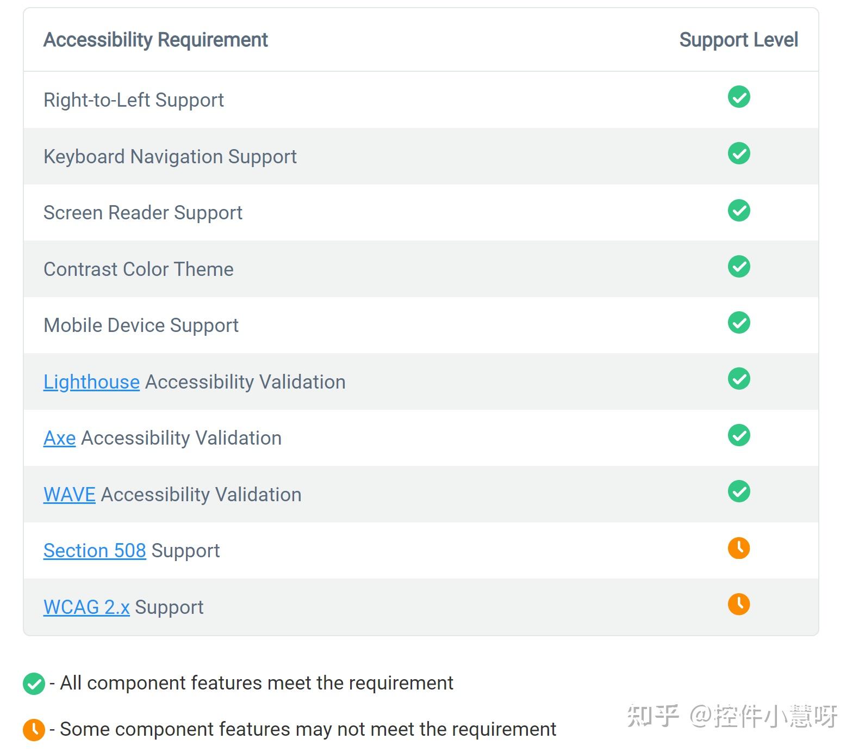Follow the WCAG 2.x hyperlink
The width and height of the screenshot is (859, 751).
86,607
